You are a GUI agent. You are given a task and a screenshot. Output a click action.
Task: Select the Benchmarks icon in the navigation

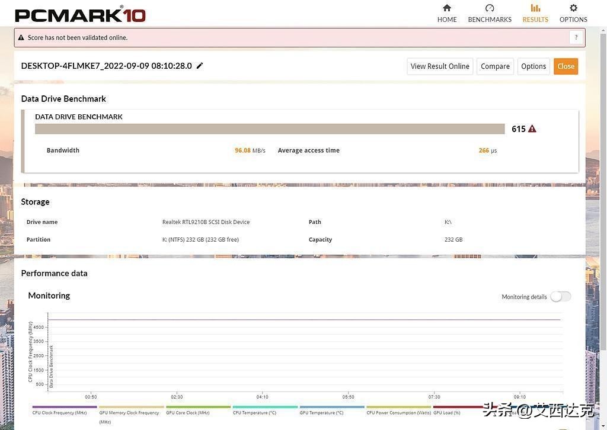tap(489, 12)
